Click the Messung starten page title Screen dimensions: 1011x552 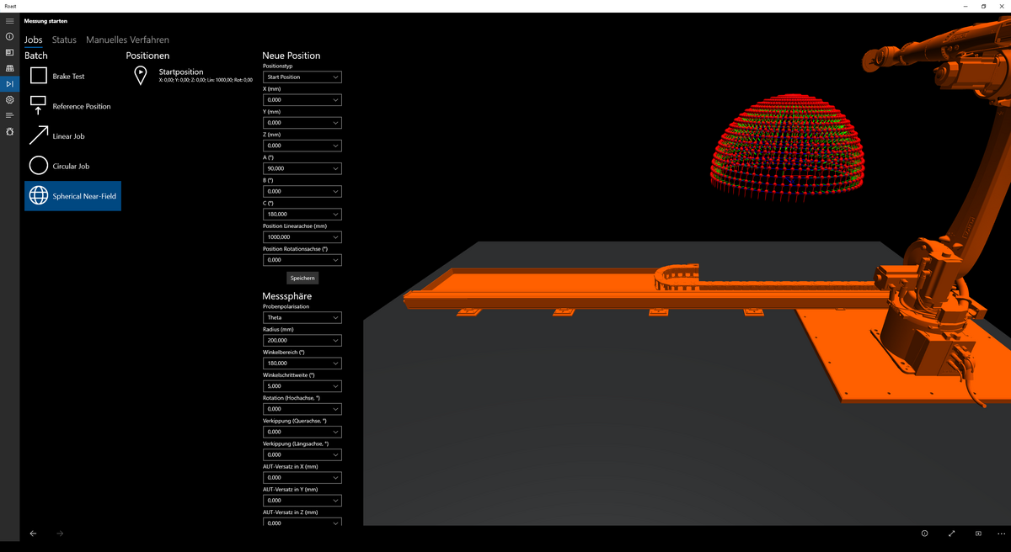45,21
